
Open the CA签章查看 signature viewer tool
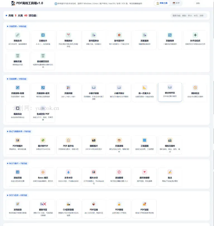point(68,209)
